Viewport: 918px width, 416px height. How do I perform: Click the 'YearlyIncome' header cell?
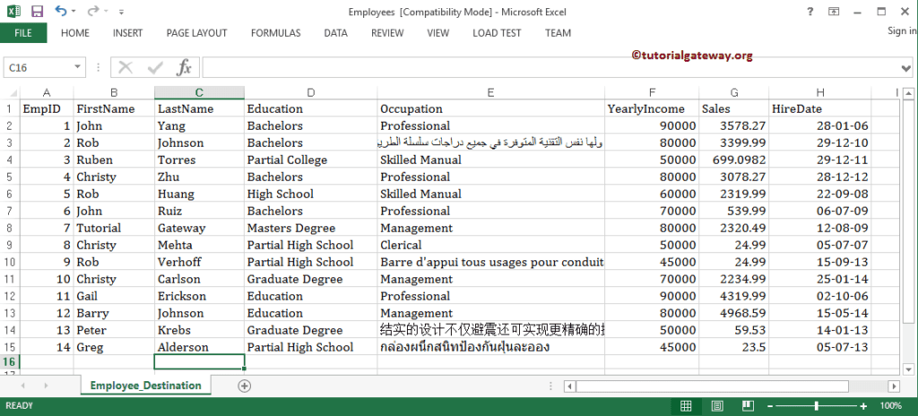(x=652, y=108)
